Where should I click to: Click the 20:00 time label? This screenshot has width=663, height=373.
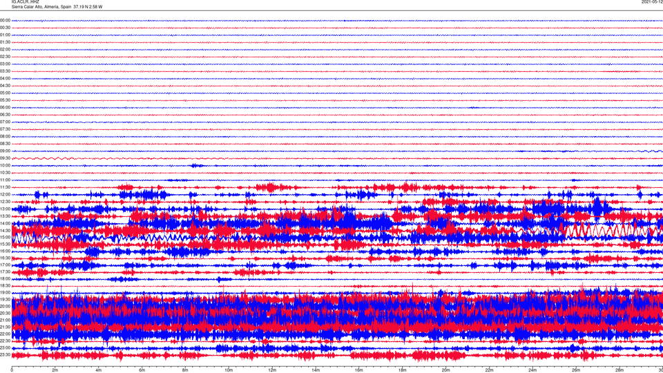click(5, 306)
